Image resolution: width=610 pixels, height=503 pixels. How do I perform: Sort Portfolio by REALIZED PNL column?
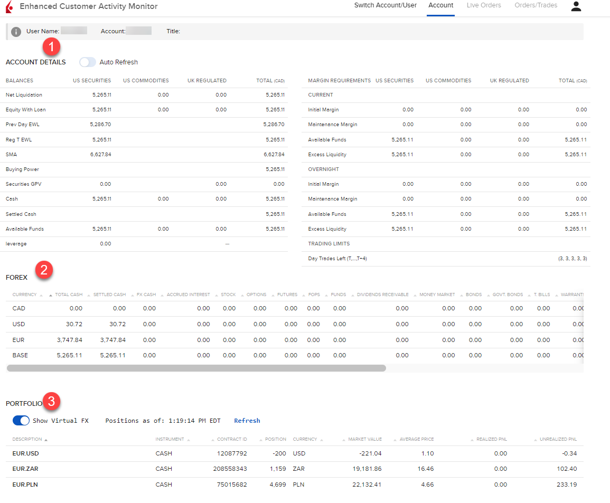point(491,439)
